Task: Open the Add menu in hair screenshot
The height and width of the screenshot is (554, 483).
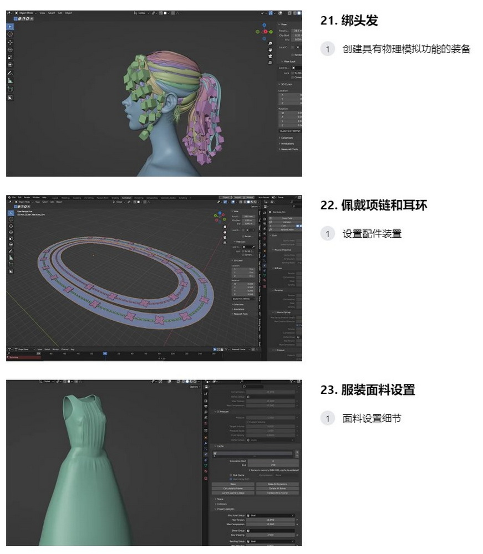Action: point(60,13)
